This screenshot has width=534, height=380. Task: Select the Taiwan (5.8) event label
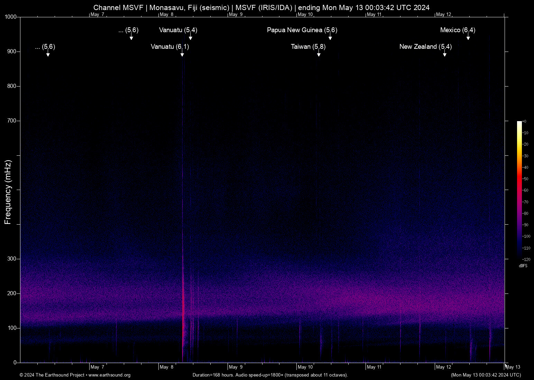[308, 47]
